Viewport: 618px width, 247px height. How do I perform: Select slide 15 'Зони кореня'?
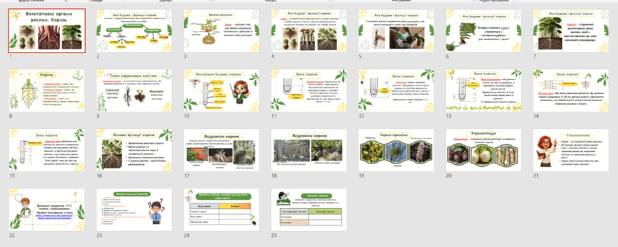[x=47, y=150]
